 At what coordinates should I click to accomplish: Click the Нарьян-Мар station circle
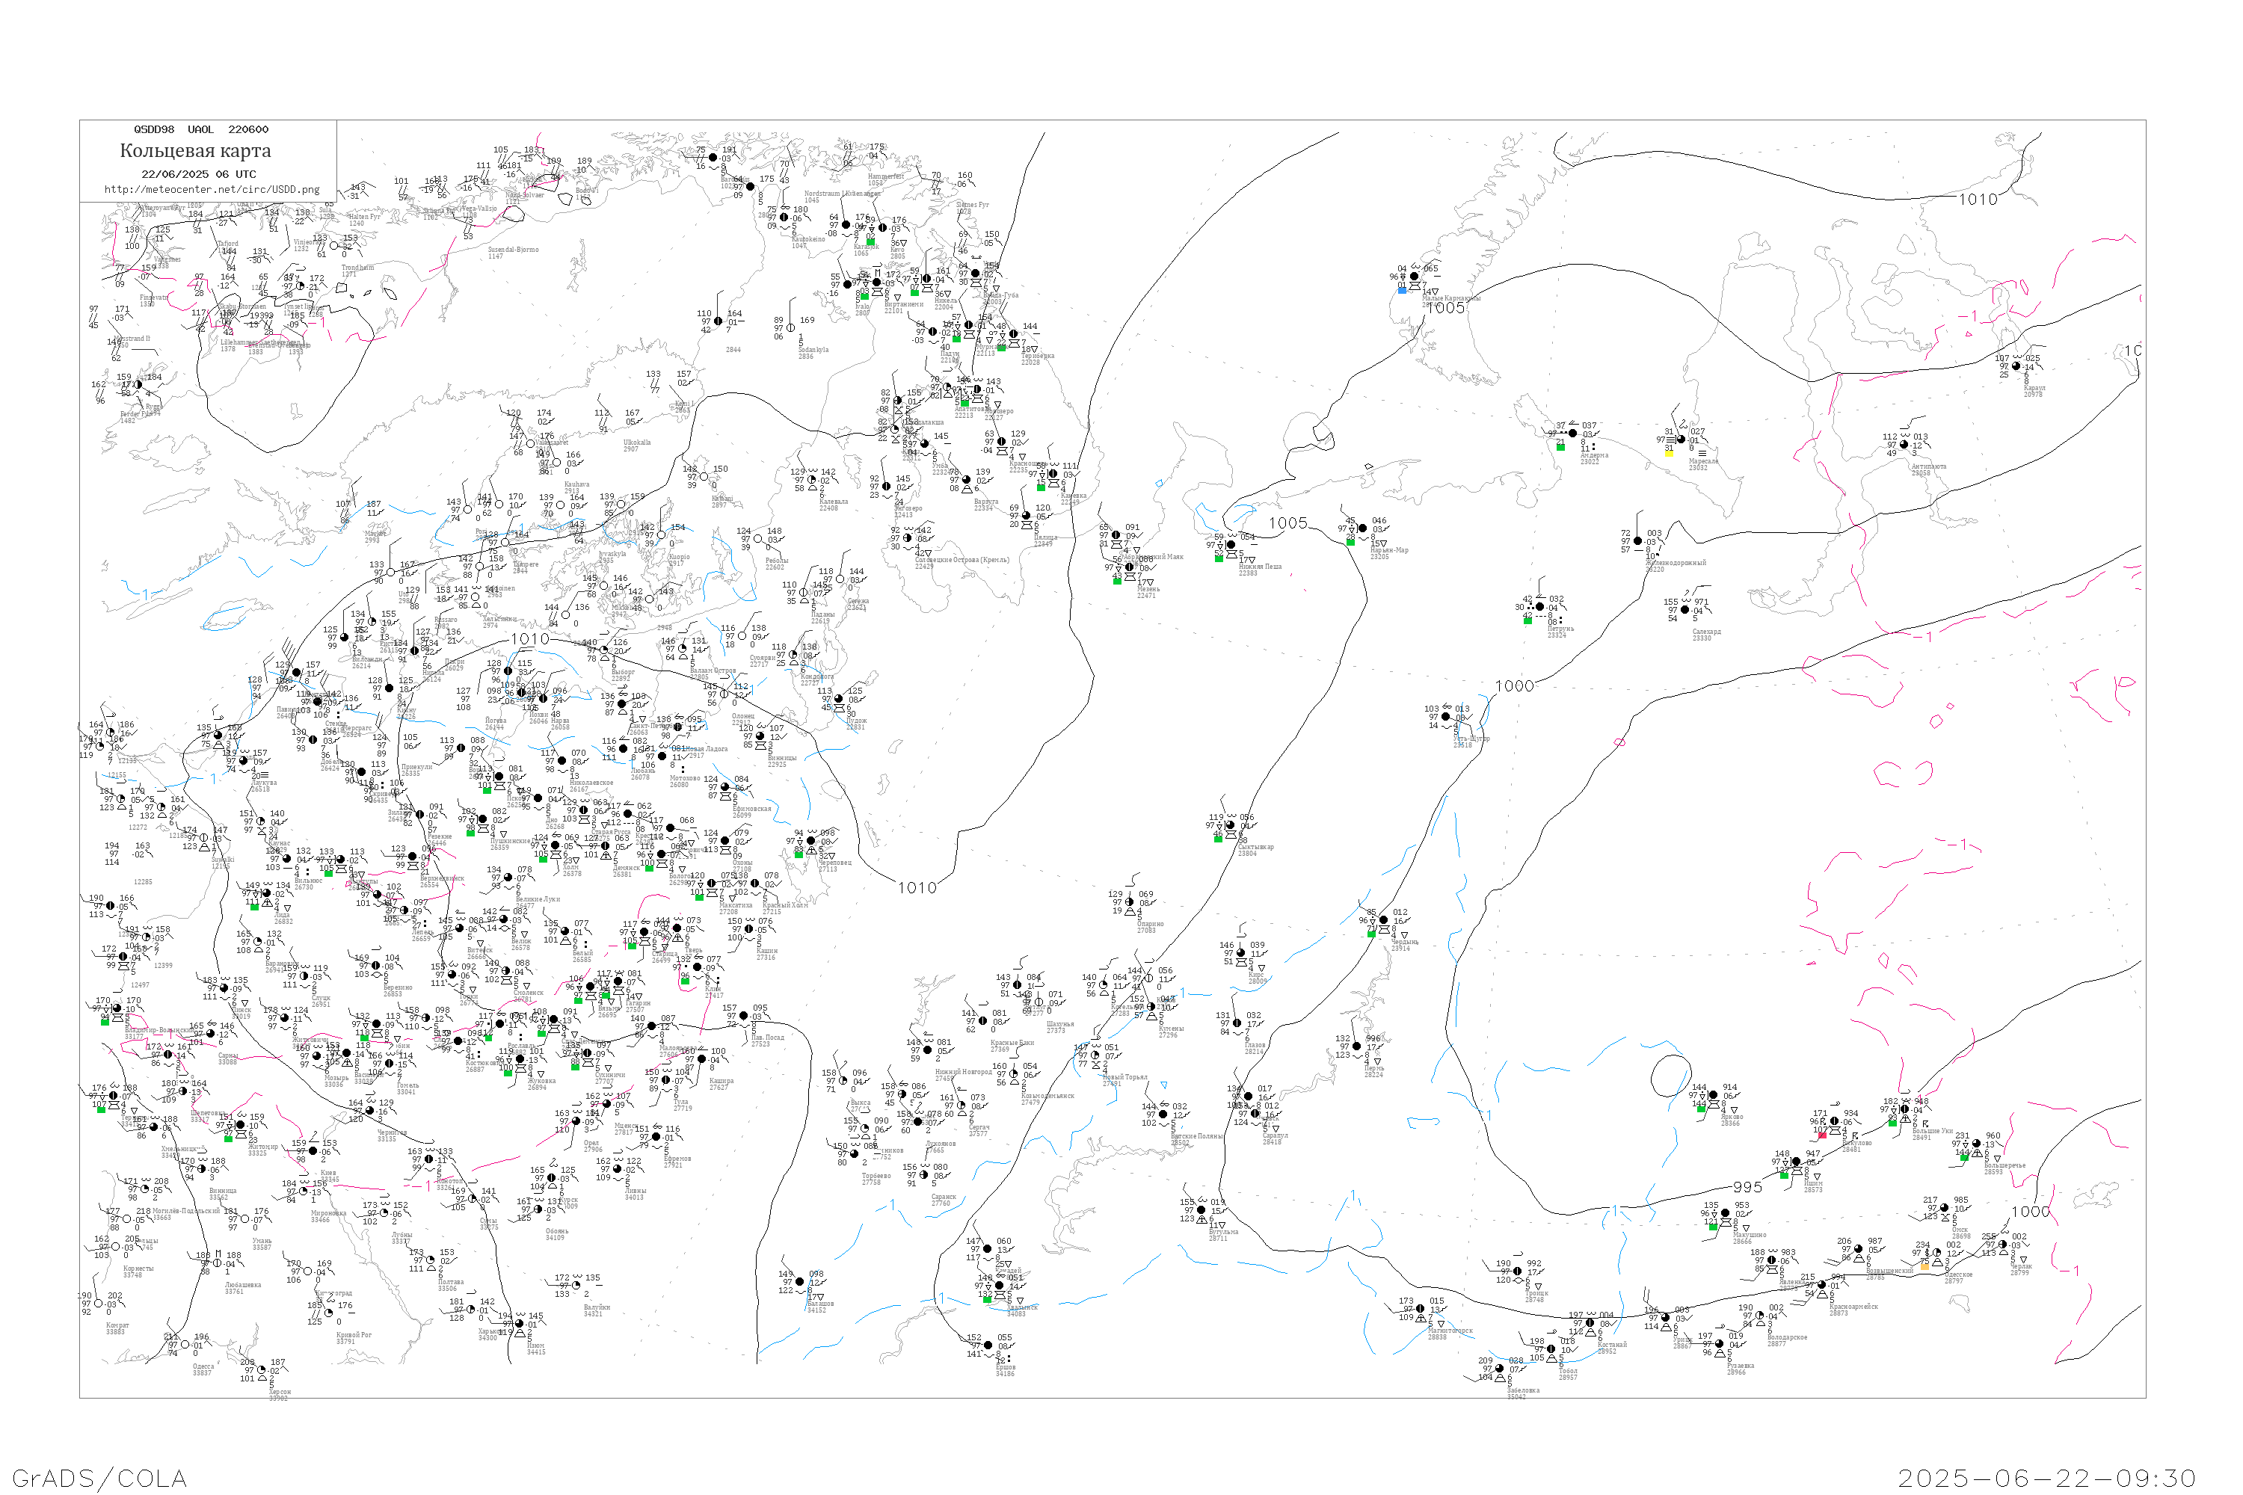(1363, 528)
